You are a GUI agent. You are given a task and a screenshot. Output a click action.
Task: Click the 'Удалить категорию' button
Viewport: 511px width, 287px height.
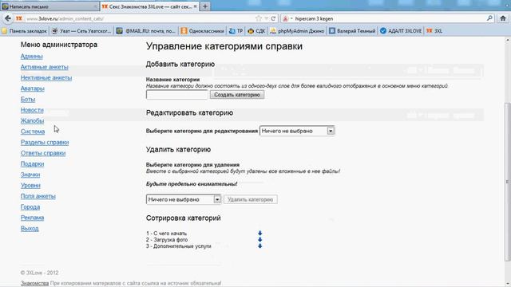250,199
